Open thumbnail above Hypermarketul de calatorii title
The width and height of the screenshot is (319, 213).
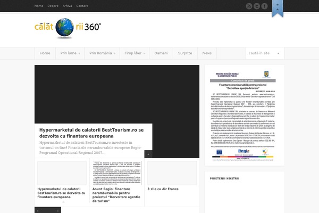pos(62,173)
